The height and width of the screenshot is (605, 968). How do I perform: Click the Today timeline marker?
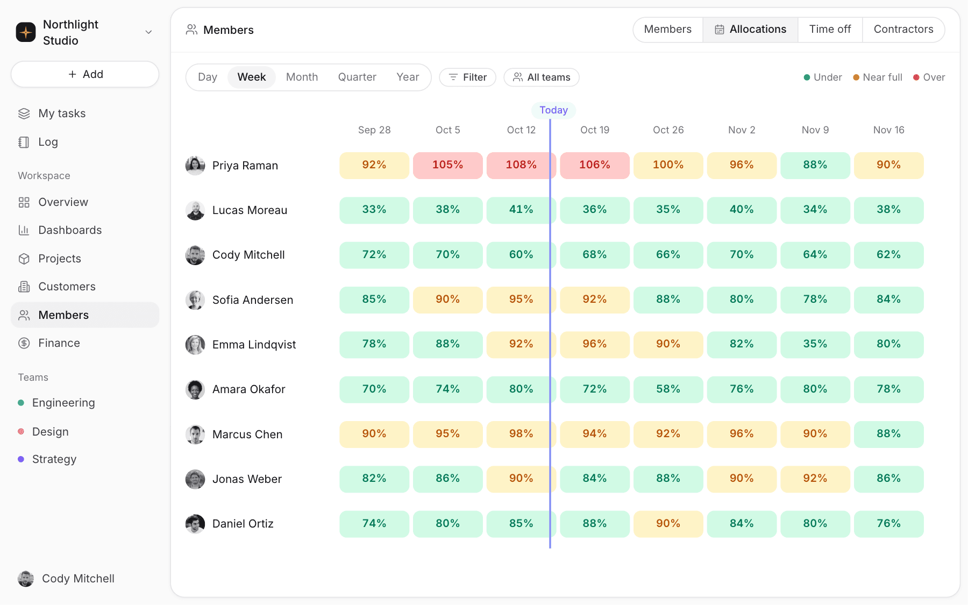pyautogui.click(x=553, y=110)
